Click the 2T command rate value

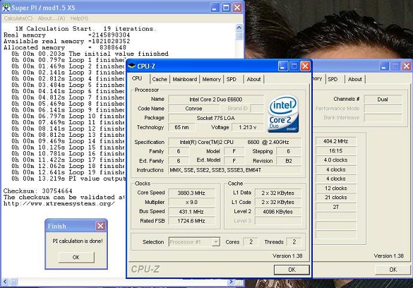336,207
